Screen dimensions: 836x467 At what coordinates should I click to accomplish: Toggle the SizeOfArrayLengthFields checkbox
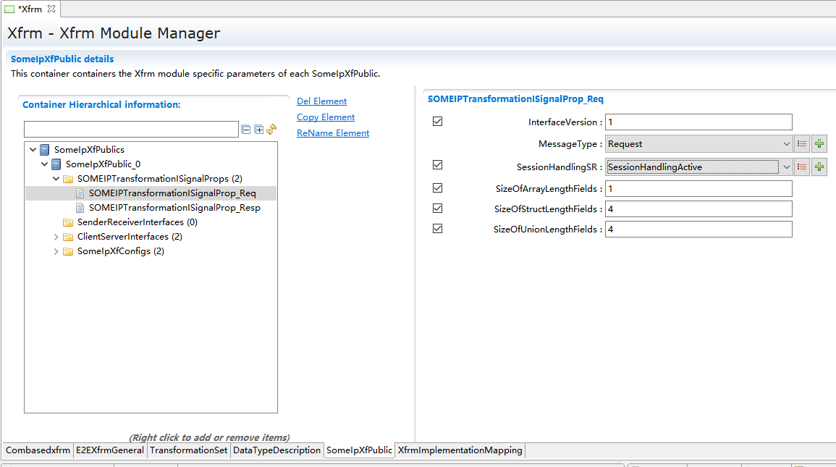tap(437, 188)
